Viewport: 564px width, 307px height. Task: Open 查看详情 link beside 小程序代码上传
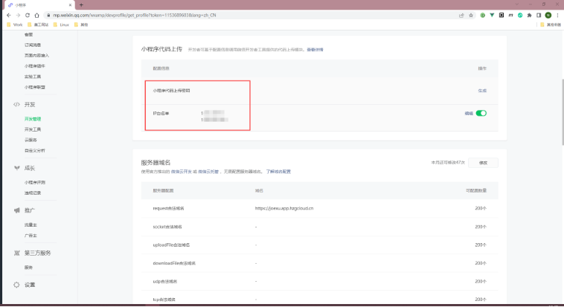[315, 50]
